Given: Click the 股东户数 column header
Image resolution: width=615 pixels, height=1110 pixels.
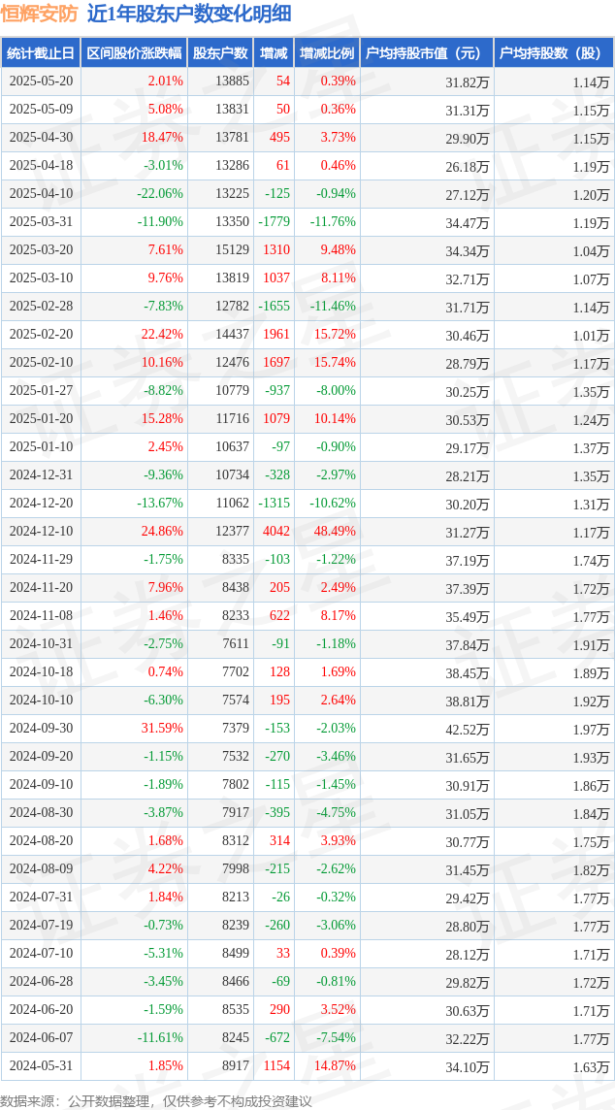Looking at the screenshot, I should pos(220,53).
